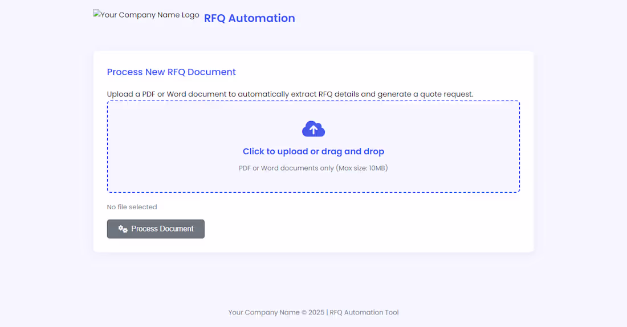Click the 'Process New RFQ Document' heading
627x327 pixels.
point(171,72)
